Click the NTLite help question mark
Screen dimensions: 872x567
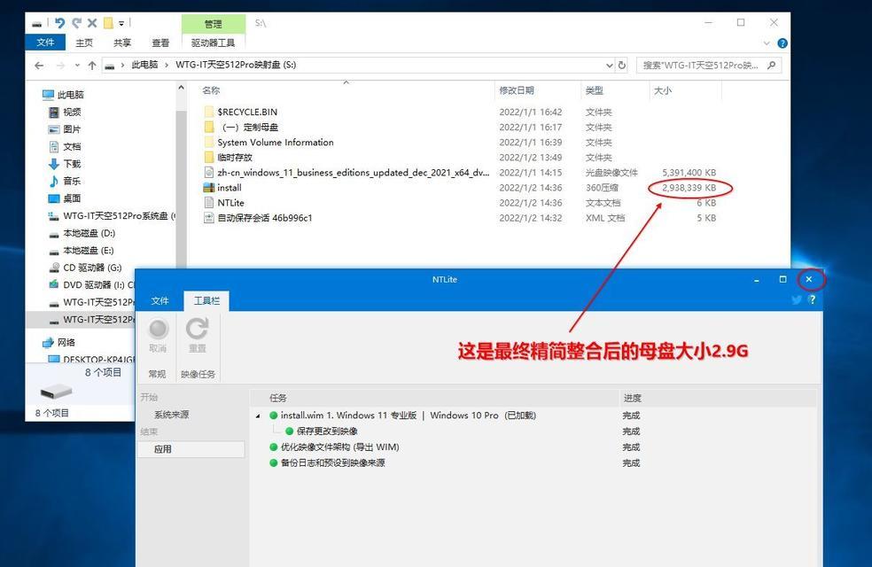(812, 299)
